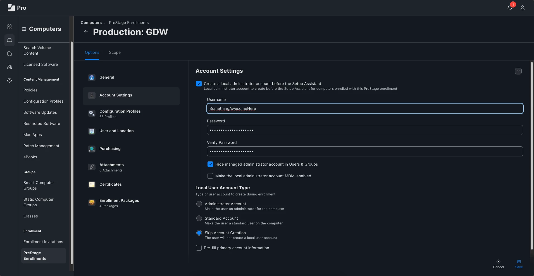
Task: Open the notifications bell
Action: coord(510,8)
